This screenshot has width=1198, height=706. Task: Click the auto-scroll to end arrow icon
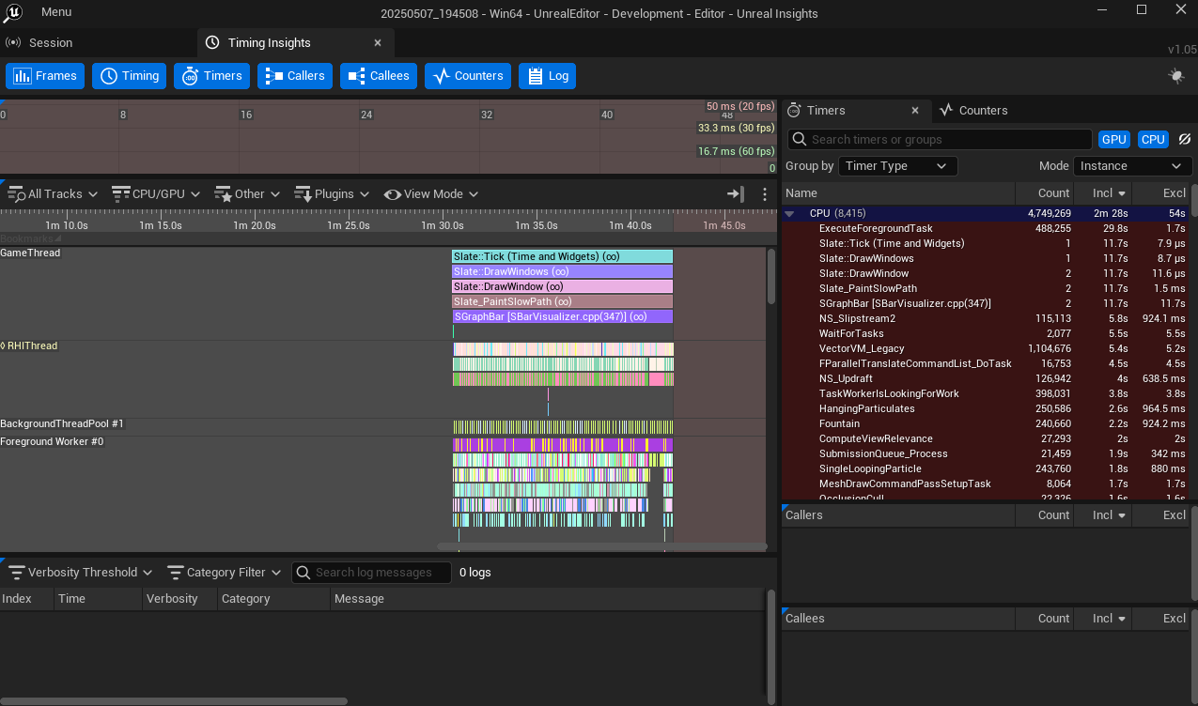736,194
